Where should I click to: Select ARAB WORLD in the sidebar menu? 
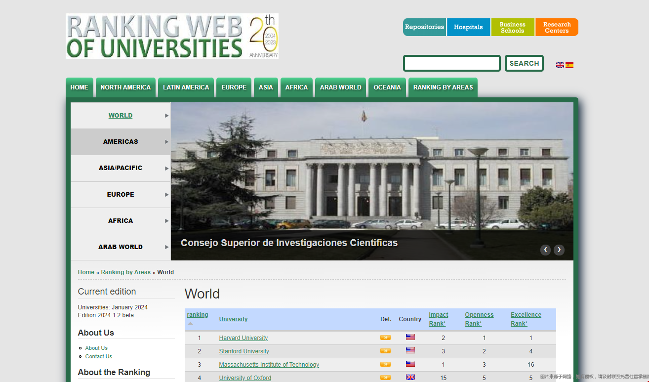click(x=121, y=247)
